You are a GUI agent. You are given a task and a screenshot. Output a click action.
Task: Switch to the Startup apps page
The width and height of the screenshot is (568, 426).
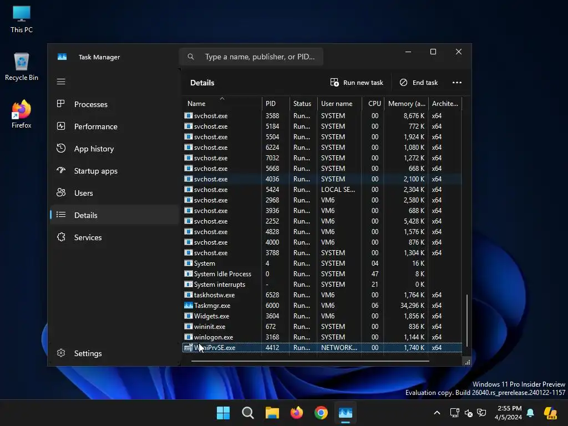click(x=114, y=171)
